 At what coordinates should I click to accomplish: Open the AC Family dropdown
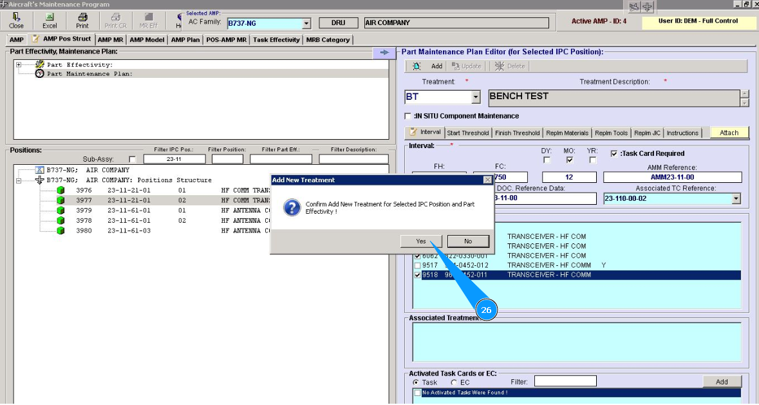coord(306,23)
